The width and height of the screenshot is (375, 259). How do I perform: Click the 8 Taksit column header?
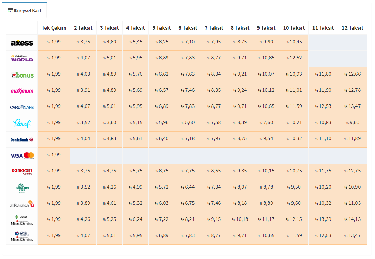240,28
